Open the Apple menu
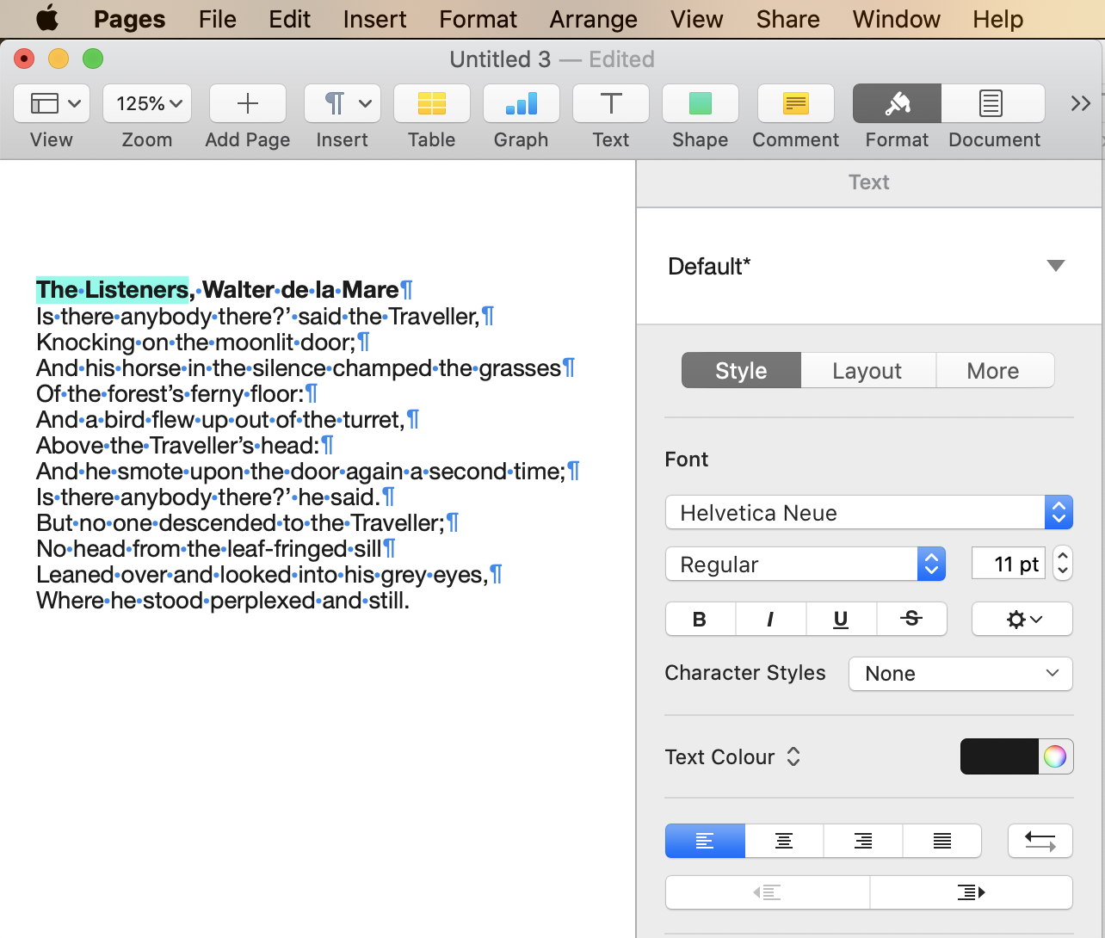 [x=47, y=18]
